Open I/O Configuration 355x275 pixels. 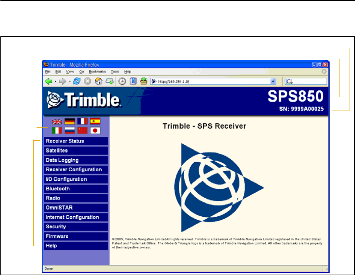(x=76, y=179)
